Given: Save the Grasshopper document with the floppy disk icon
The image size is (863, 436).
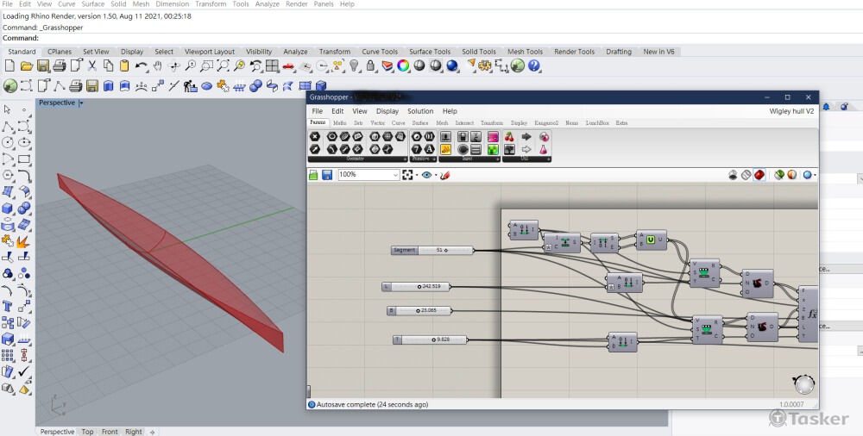Looking at the screenshot, I should (327, 175).
